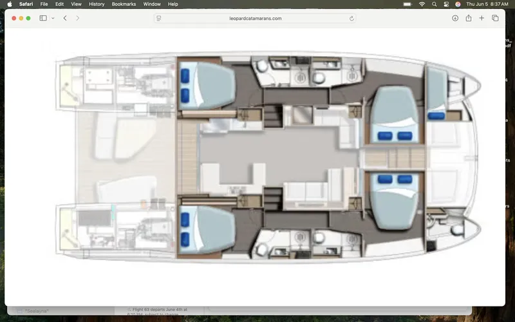Open the Bookmarks menu
This screenshot has height=322, width=515.
coord(124,4)
